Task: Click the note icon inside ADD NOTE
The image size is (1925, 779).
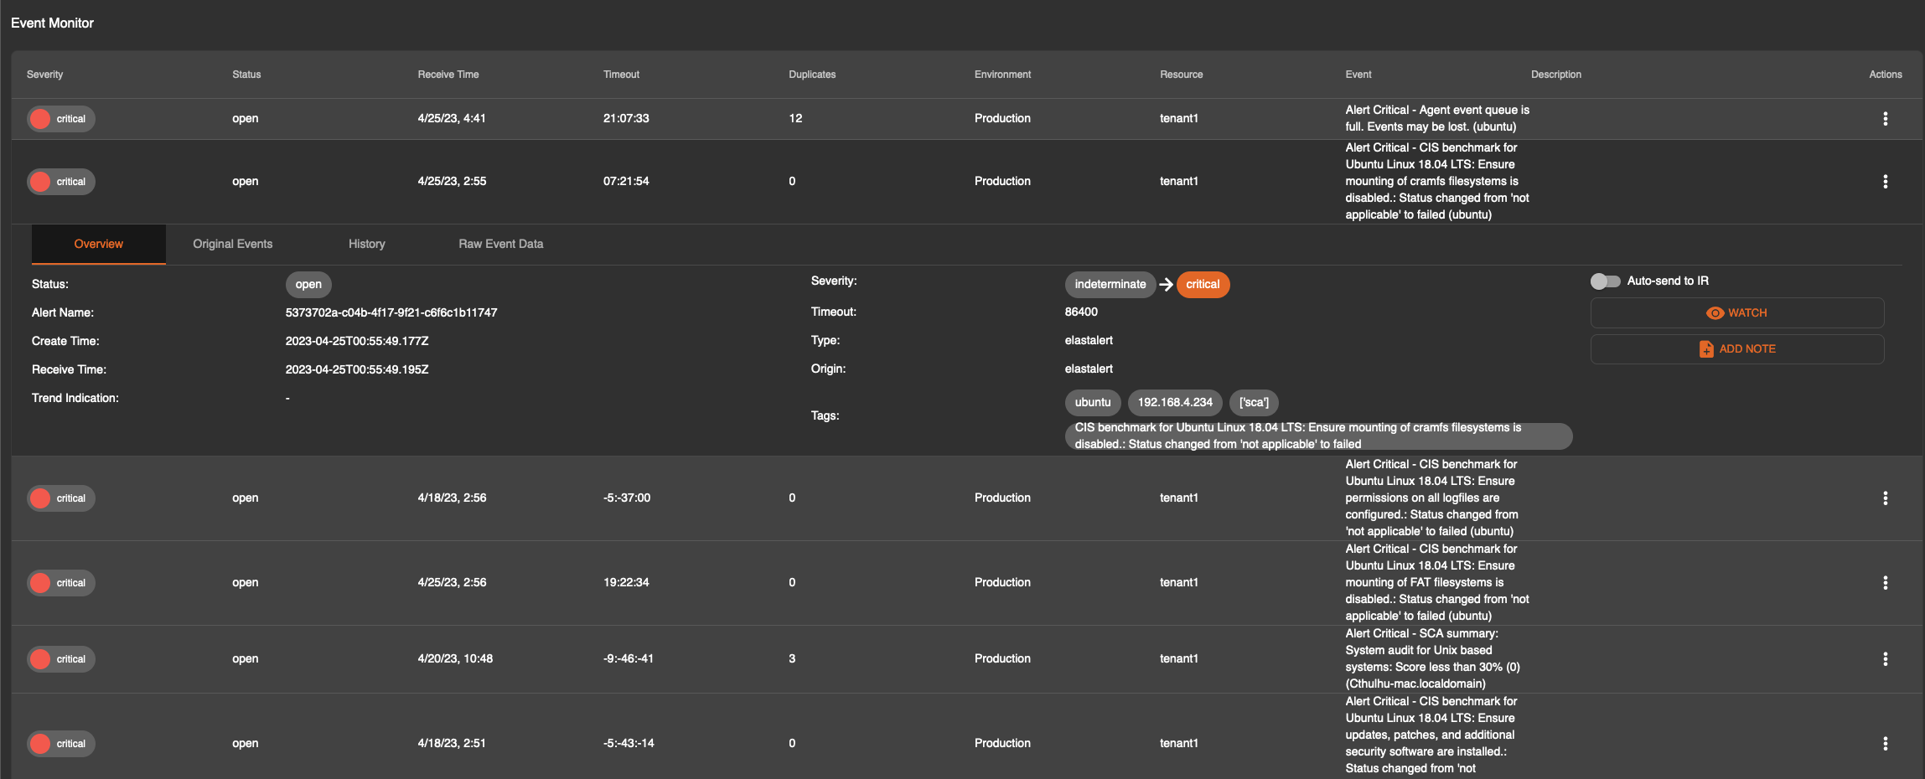Action: (x=1707, y=348)
